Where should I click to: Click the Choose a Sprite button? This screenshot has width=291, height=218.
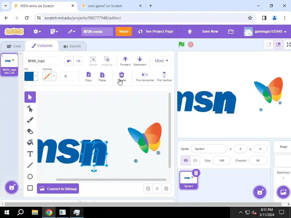tap(260, 192)
